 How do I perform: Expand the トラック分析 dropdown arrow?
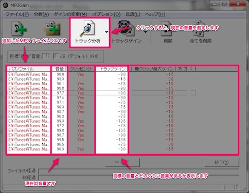point(106,32)
